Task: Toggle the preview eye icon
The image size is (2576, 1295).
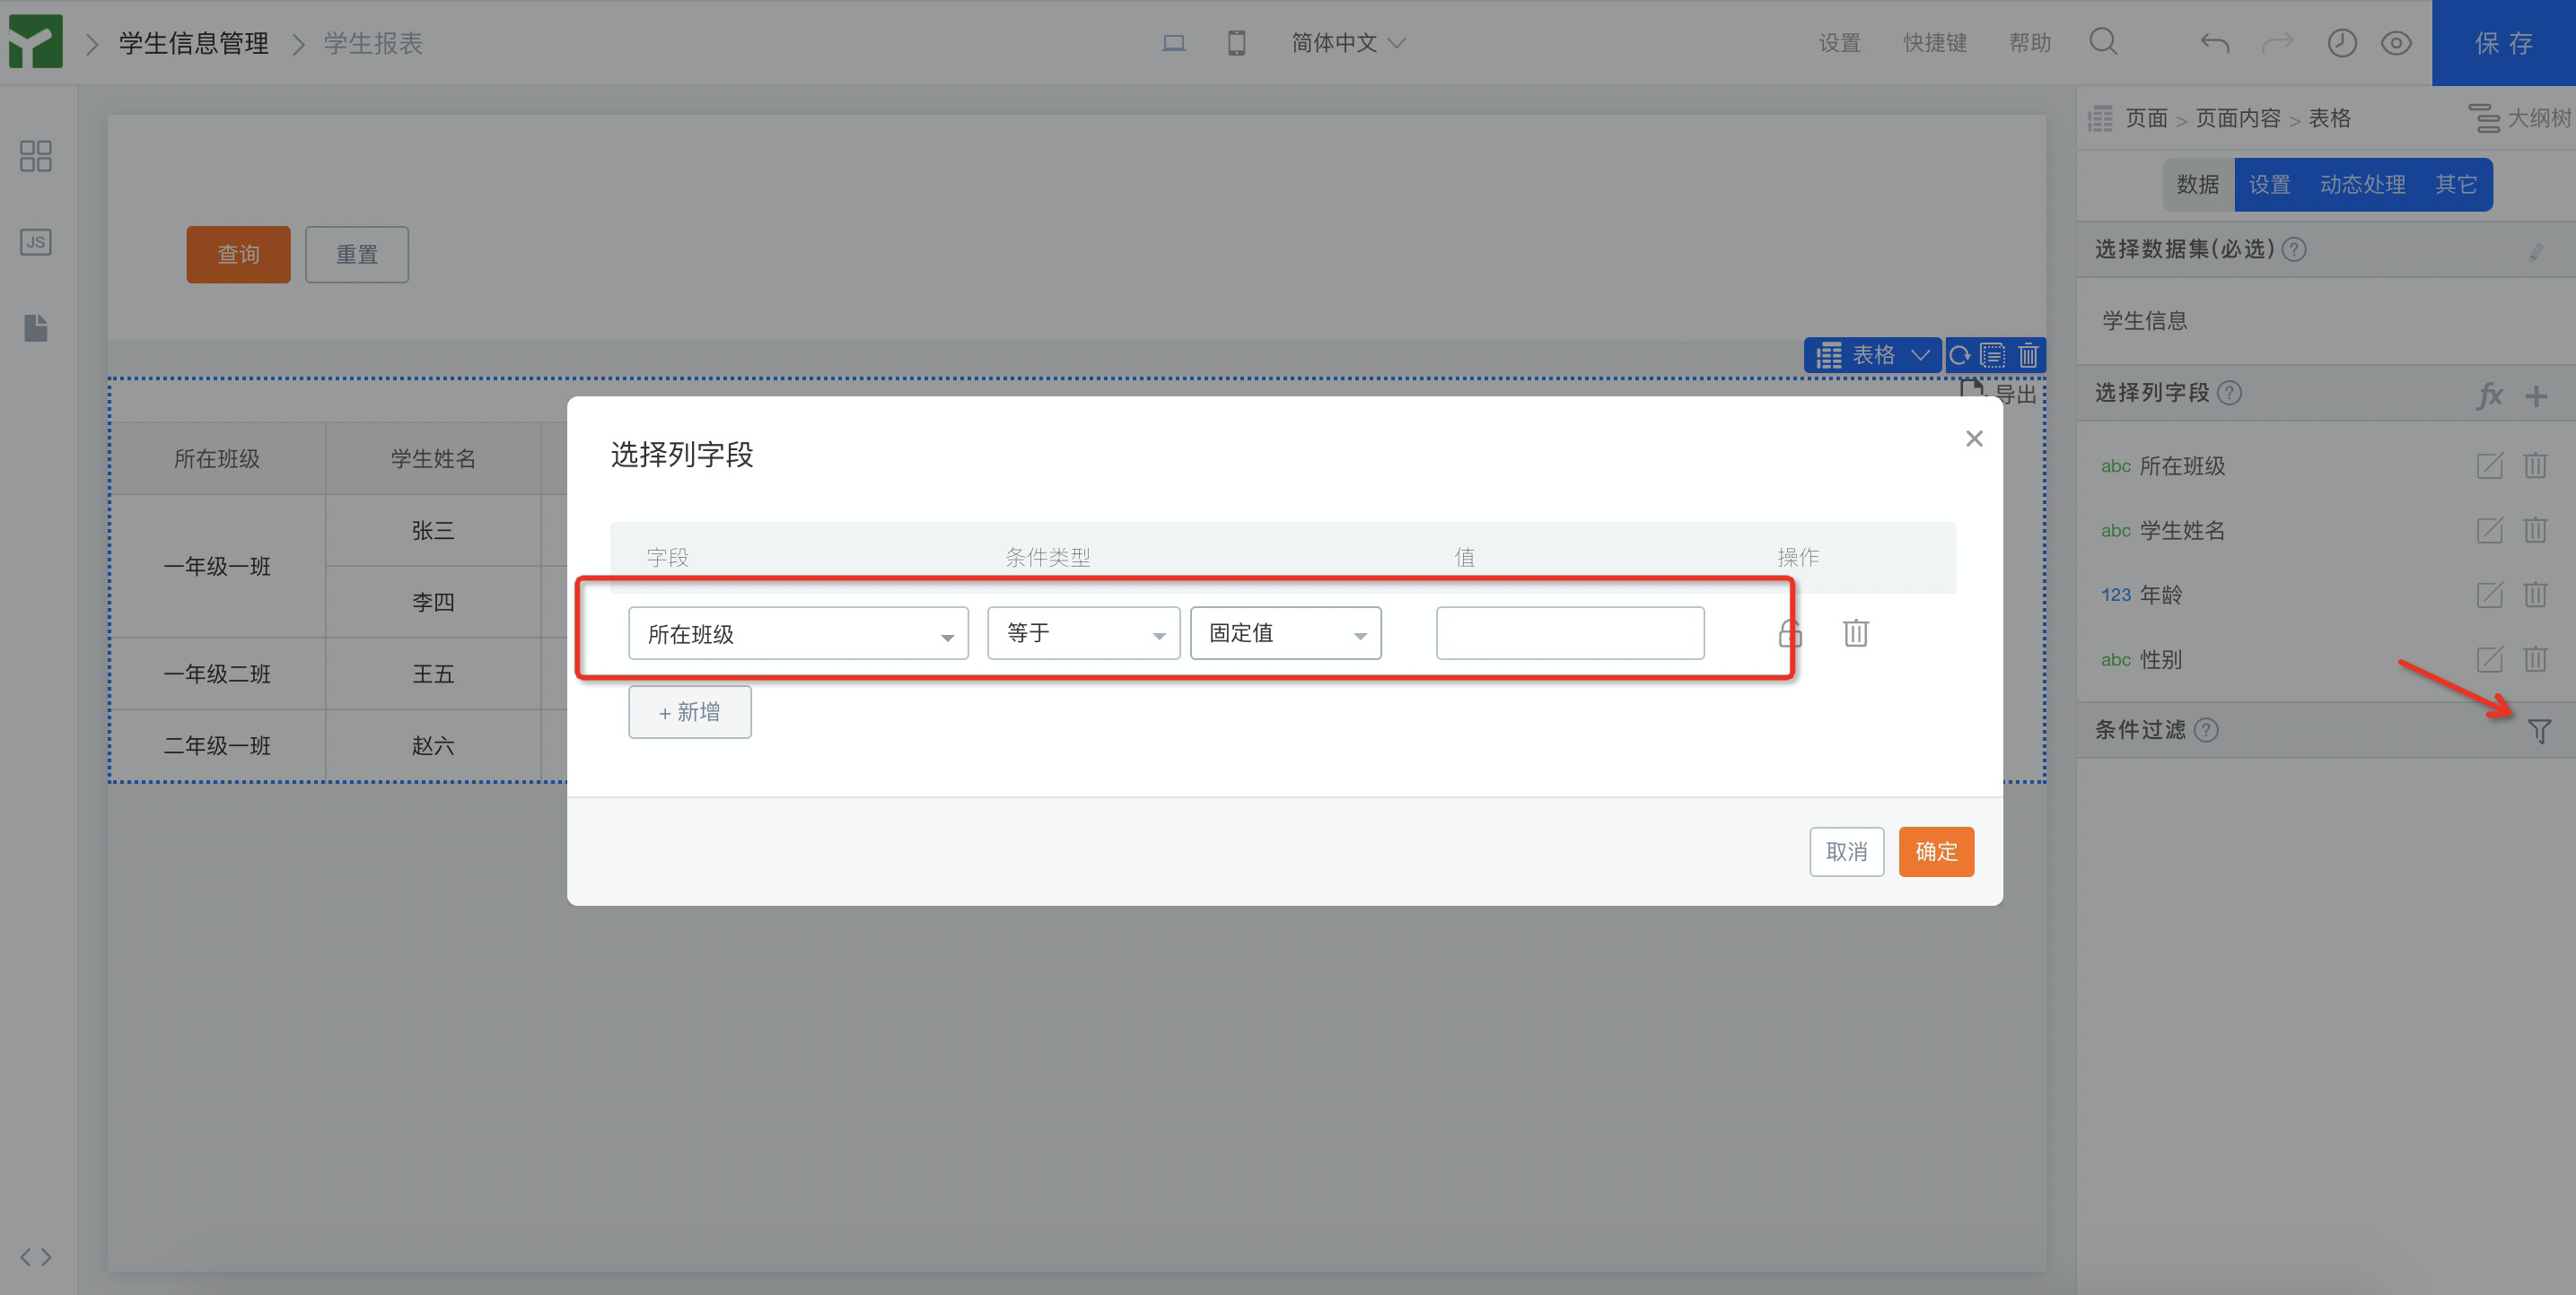Action: point(2396,43)
